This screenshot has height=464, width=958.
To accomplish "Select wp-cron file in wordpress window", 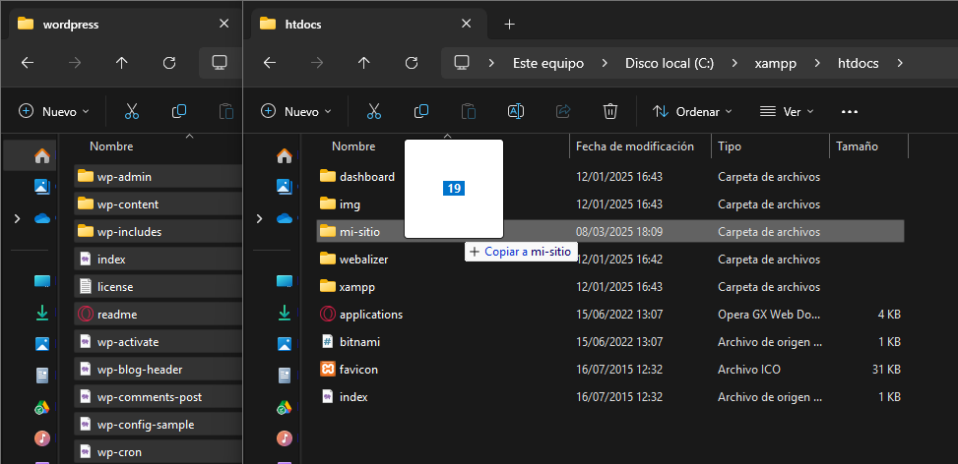I will point(159,452).
